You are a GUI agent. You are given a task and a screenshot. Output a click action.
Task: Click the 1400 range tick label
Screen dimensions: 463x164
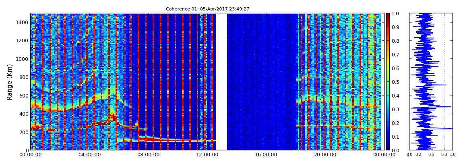22,22
